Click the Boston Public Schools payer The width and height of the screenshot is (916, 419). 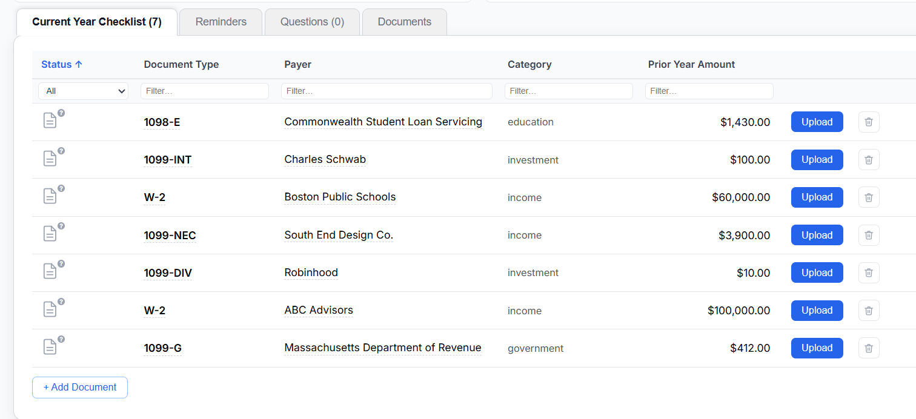point(340,197)
